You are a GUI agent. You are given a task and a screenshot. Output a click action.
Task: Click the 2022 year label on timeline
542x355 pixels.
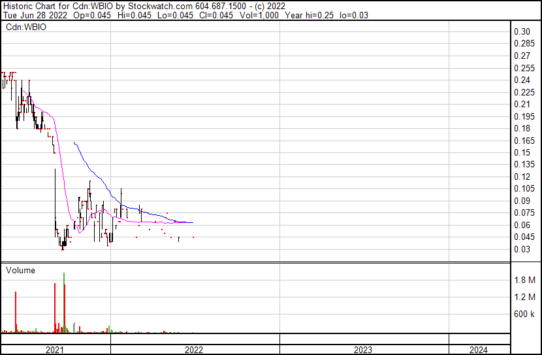point(194,350)
